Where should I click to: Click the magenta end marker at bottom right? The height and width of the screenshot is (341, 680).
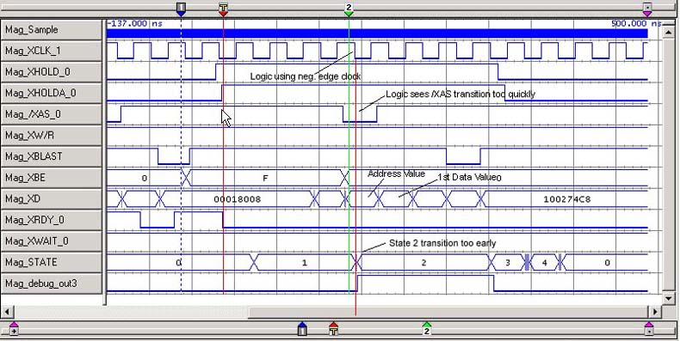(649, 329)
